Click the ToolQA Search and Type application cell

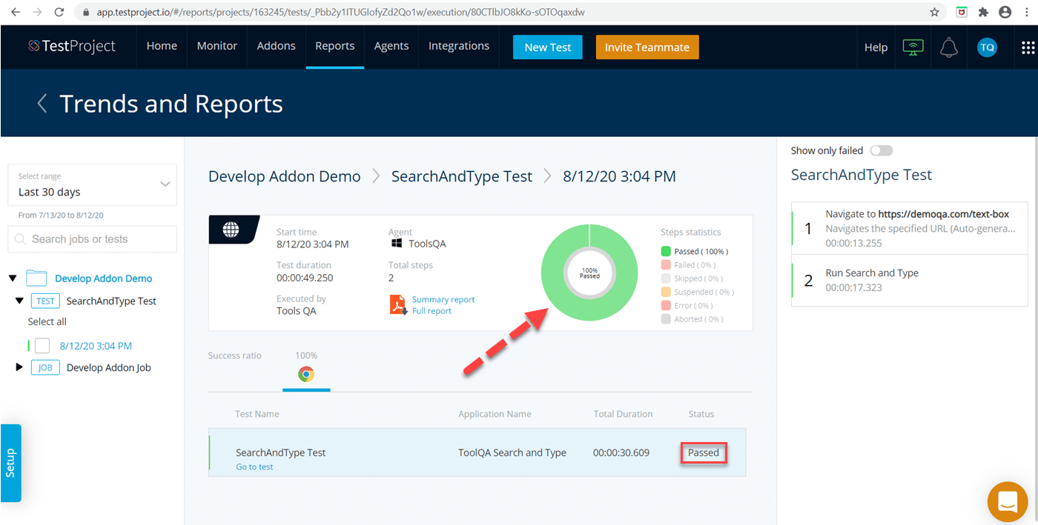coord(512,452)
